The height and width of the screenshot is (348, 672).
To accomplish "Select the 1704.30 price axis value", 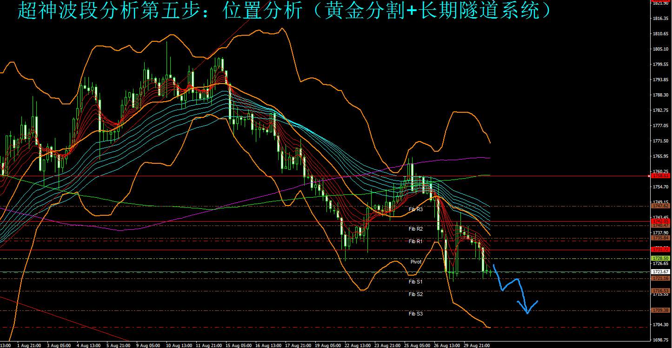I will point(661,325).
